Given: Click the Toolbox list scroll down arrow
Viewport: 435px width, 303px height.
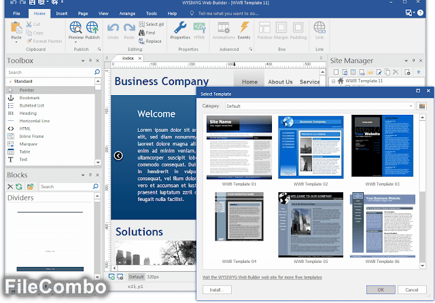Looking at the screenshot, I should point(98,162).
